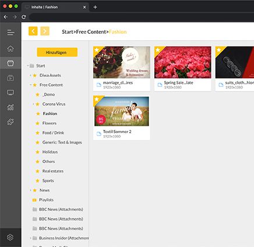254x247 pixels.
Task: Expand the Business Insider folder arrow
Action: pyautogui.click(x=30, y=238)
